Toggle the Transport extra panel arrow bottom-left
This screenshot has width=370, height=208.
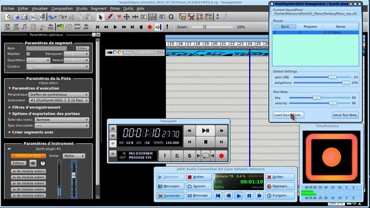pyautogui.click(x=113, y=154)
